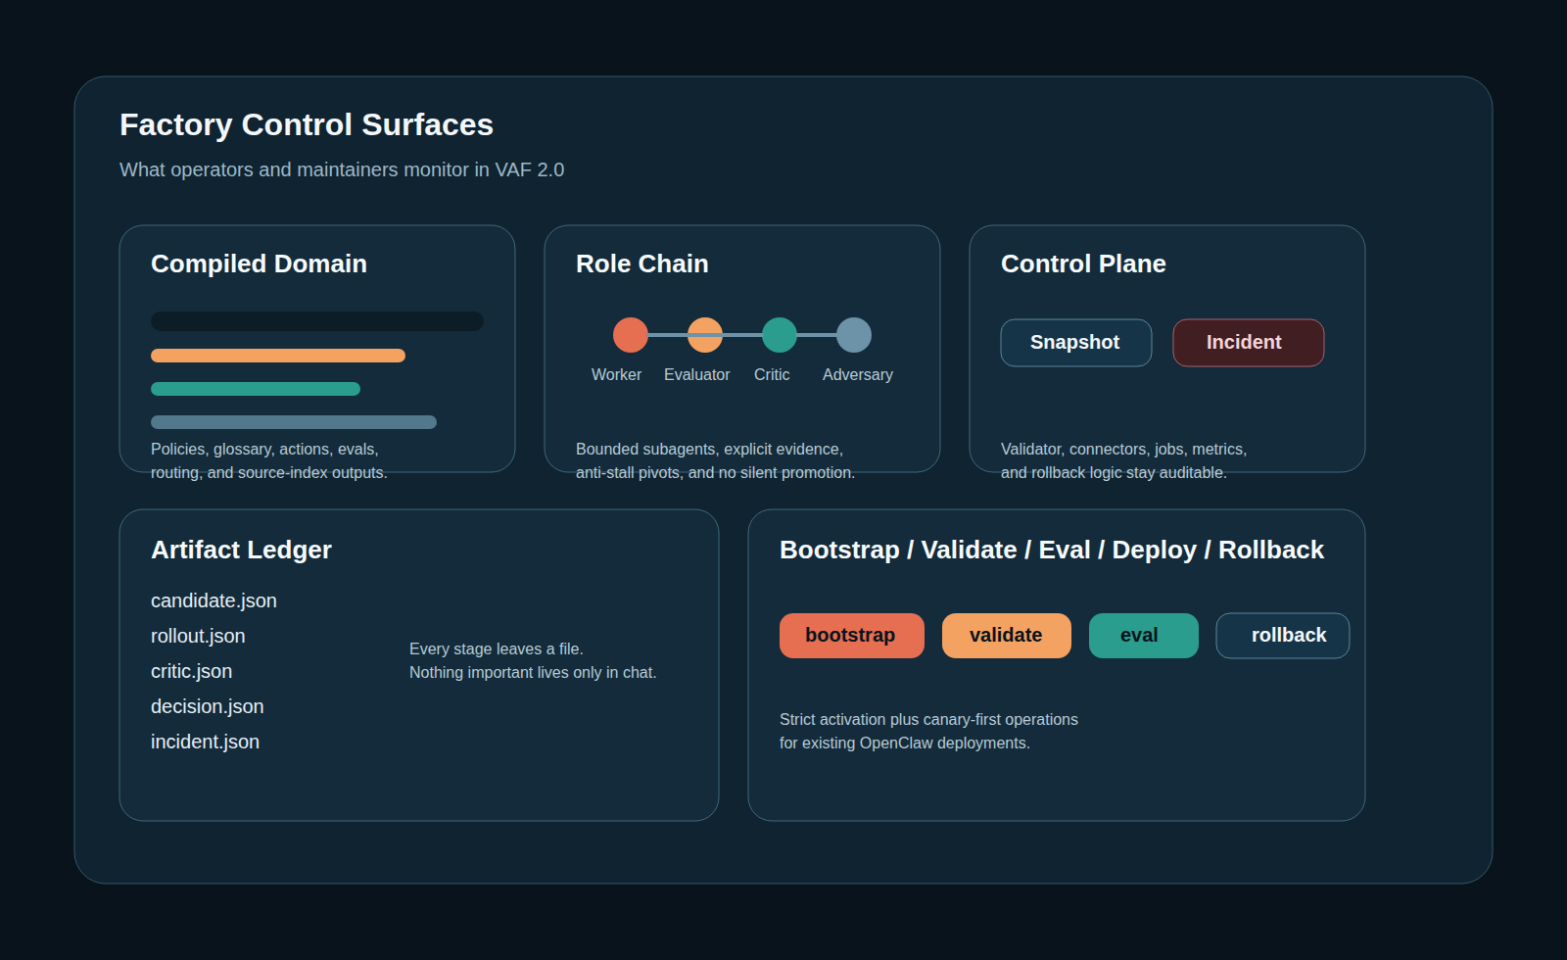Viewport: 1567px width, 960px height.
Task: Click the Compiled Domain card heading
Action: point(259,264)
